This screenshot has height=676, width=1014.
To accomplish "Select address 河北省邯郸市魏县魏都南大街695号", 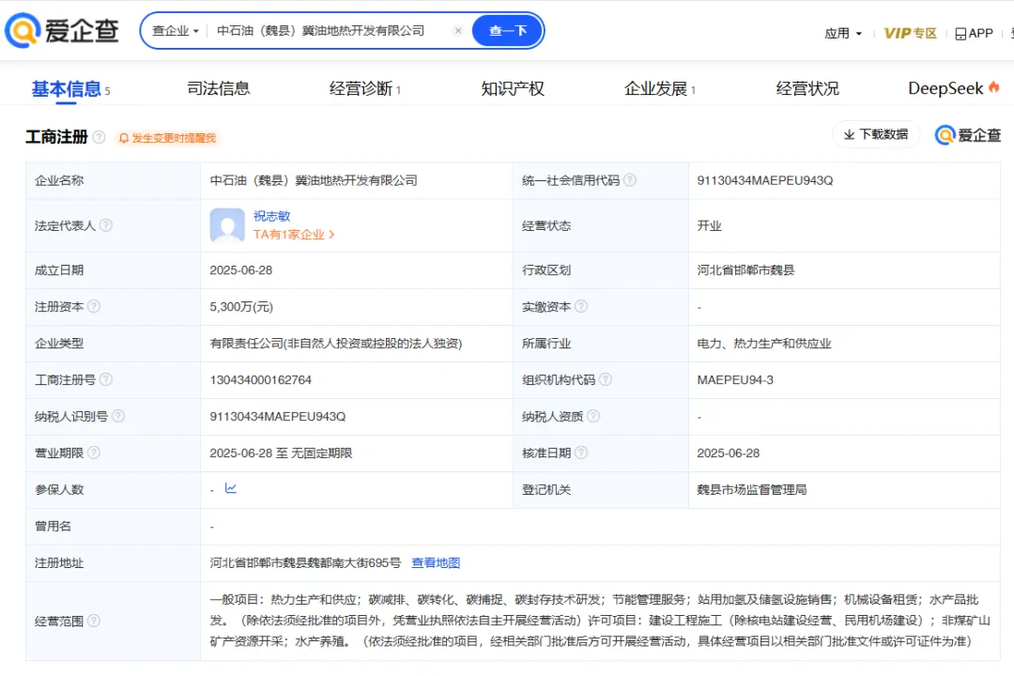I will (x=305, y=562).
